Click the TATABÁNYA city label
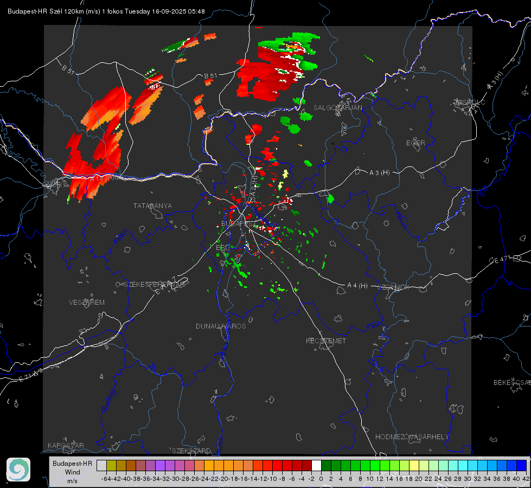 click(152, 206)
